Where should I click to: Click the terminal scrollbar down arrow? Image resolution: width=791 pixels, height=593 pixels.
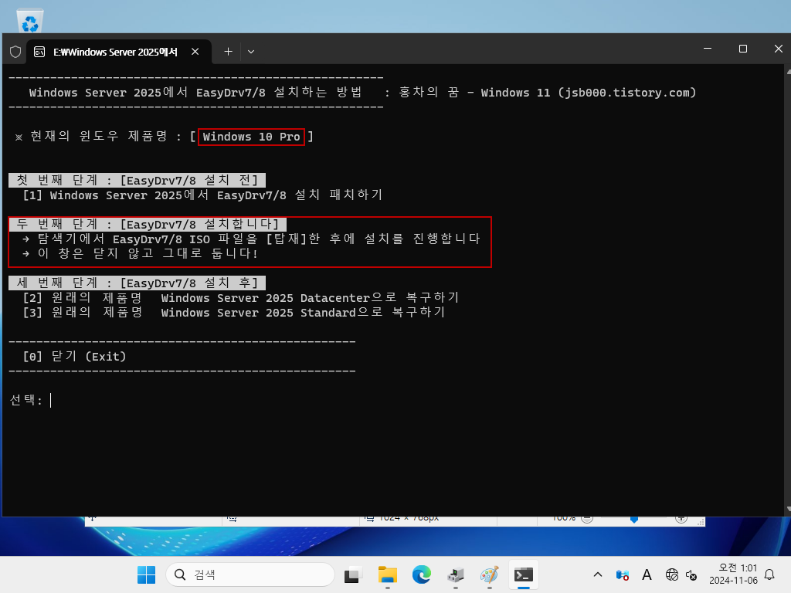(x=788, y=510)
